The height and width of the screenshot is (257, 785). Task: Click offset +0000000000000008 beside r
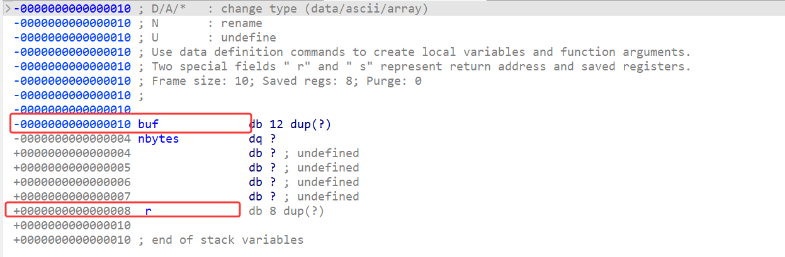tap(72, 211)
